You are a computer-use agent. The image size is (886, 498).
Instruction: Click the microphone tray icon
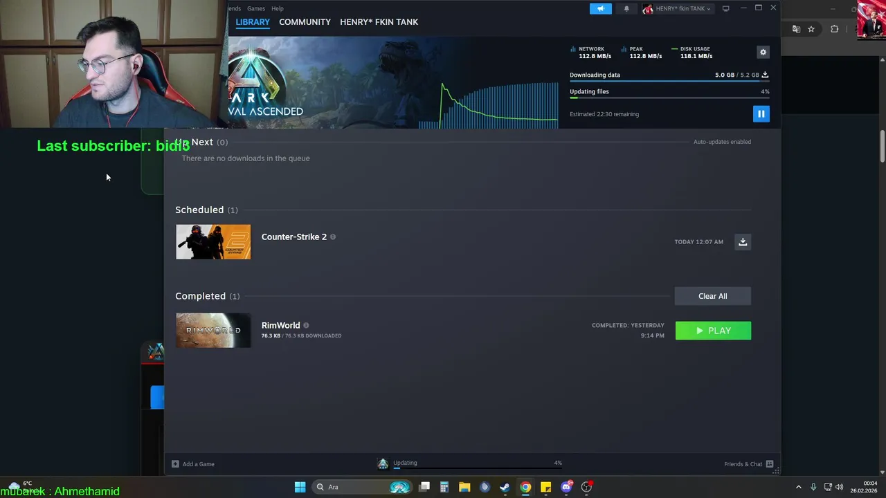[x=813, y=487]
